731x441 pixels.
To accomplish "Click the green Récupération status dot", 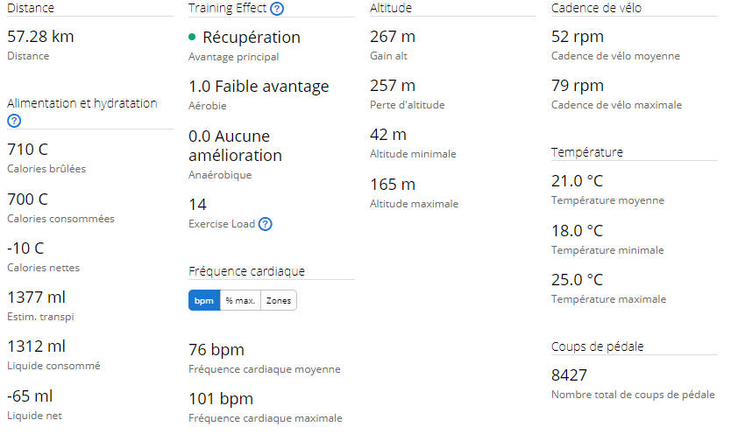I will pyautogui.click(x=192, y=37).
